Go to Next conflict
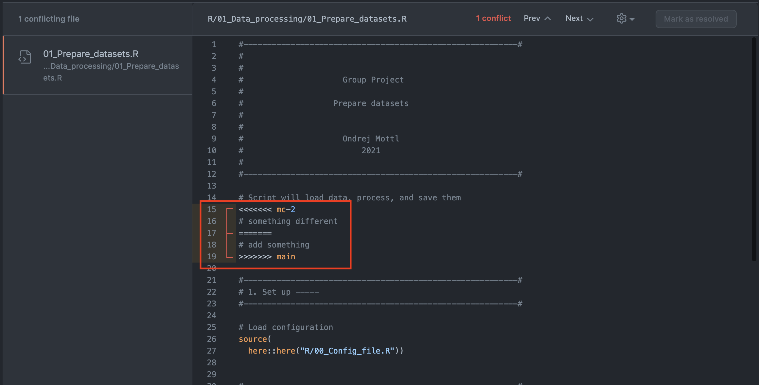Image resolution: width=759 pixels, height=385 pixels. click(574, 19)
